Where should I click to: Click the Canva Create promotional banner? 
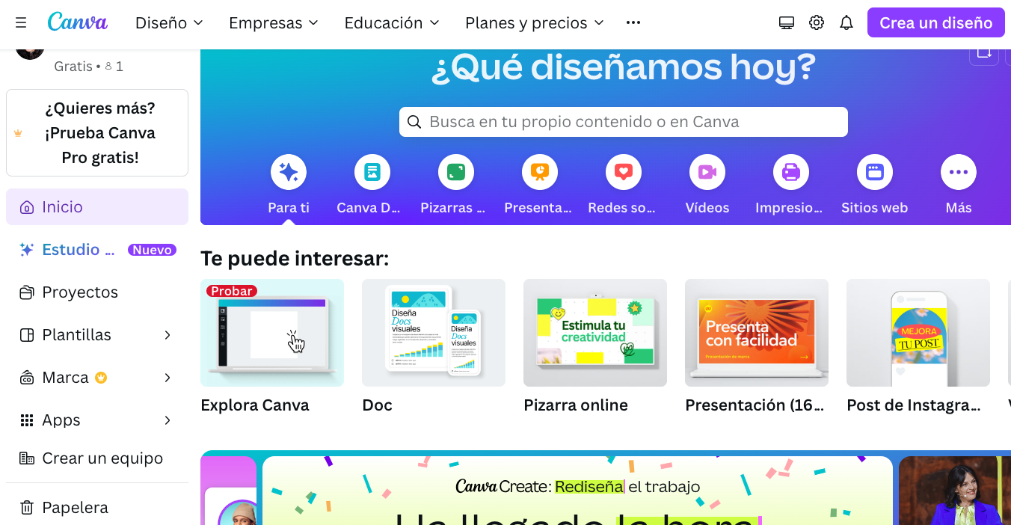pyautogui.click(x=577, y=491)
